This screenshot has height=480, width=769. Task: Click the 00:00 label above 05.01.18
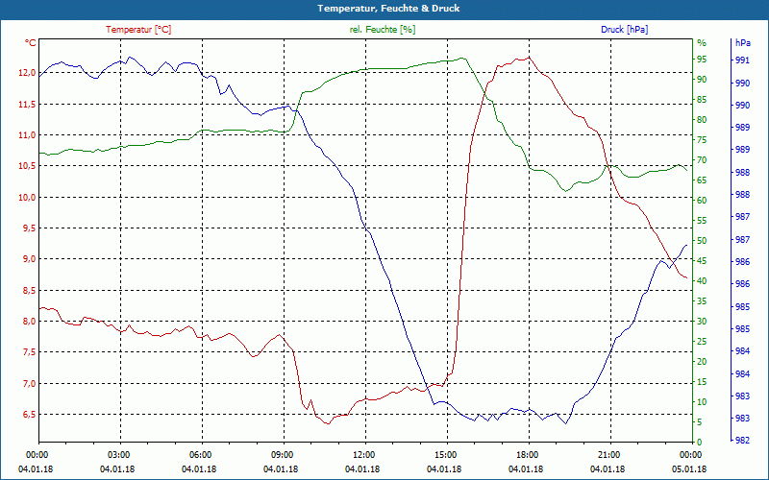(689, 454)
